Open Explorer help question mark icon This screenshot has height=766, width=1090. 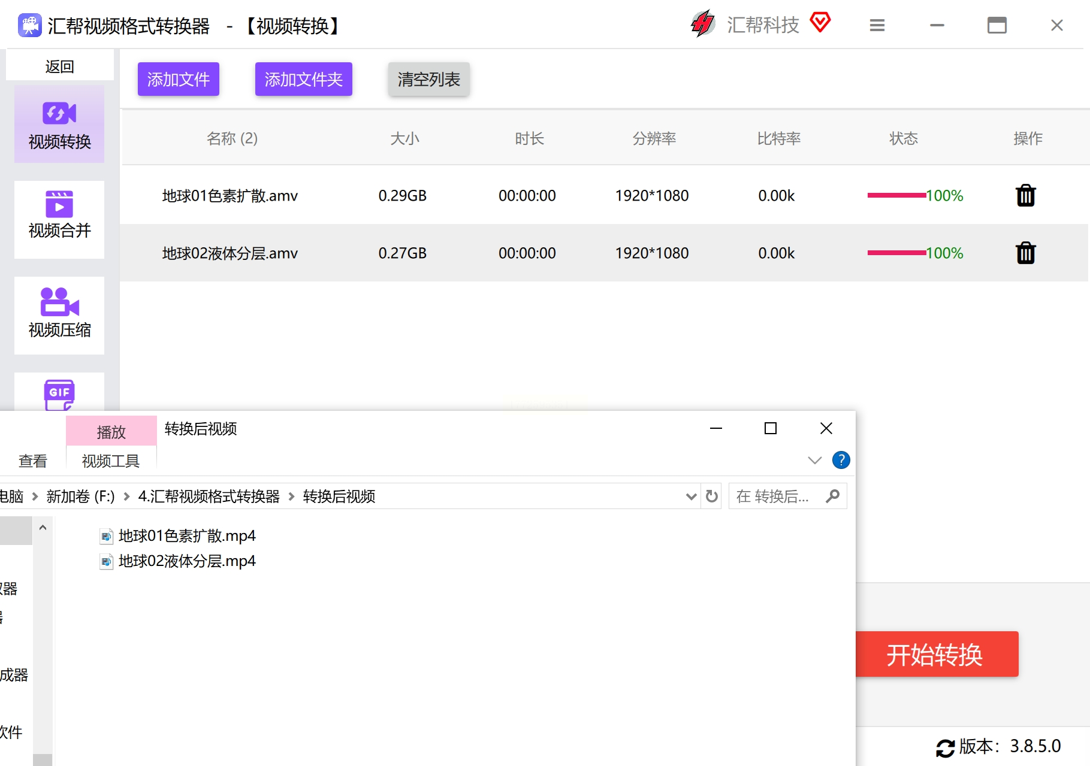(841, 460)
